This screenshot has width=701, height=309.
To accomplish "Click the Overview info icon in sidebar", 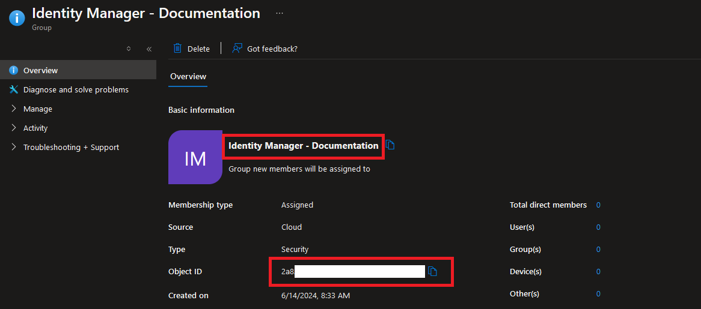I will point(13,70).
